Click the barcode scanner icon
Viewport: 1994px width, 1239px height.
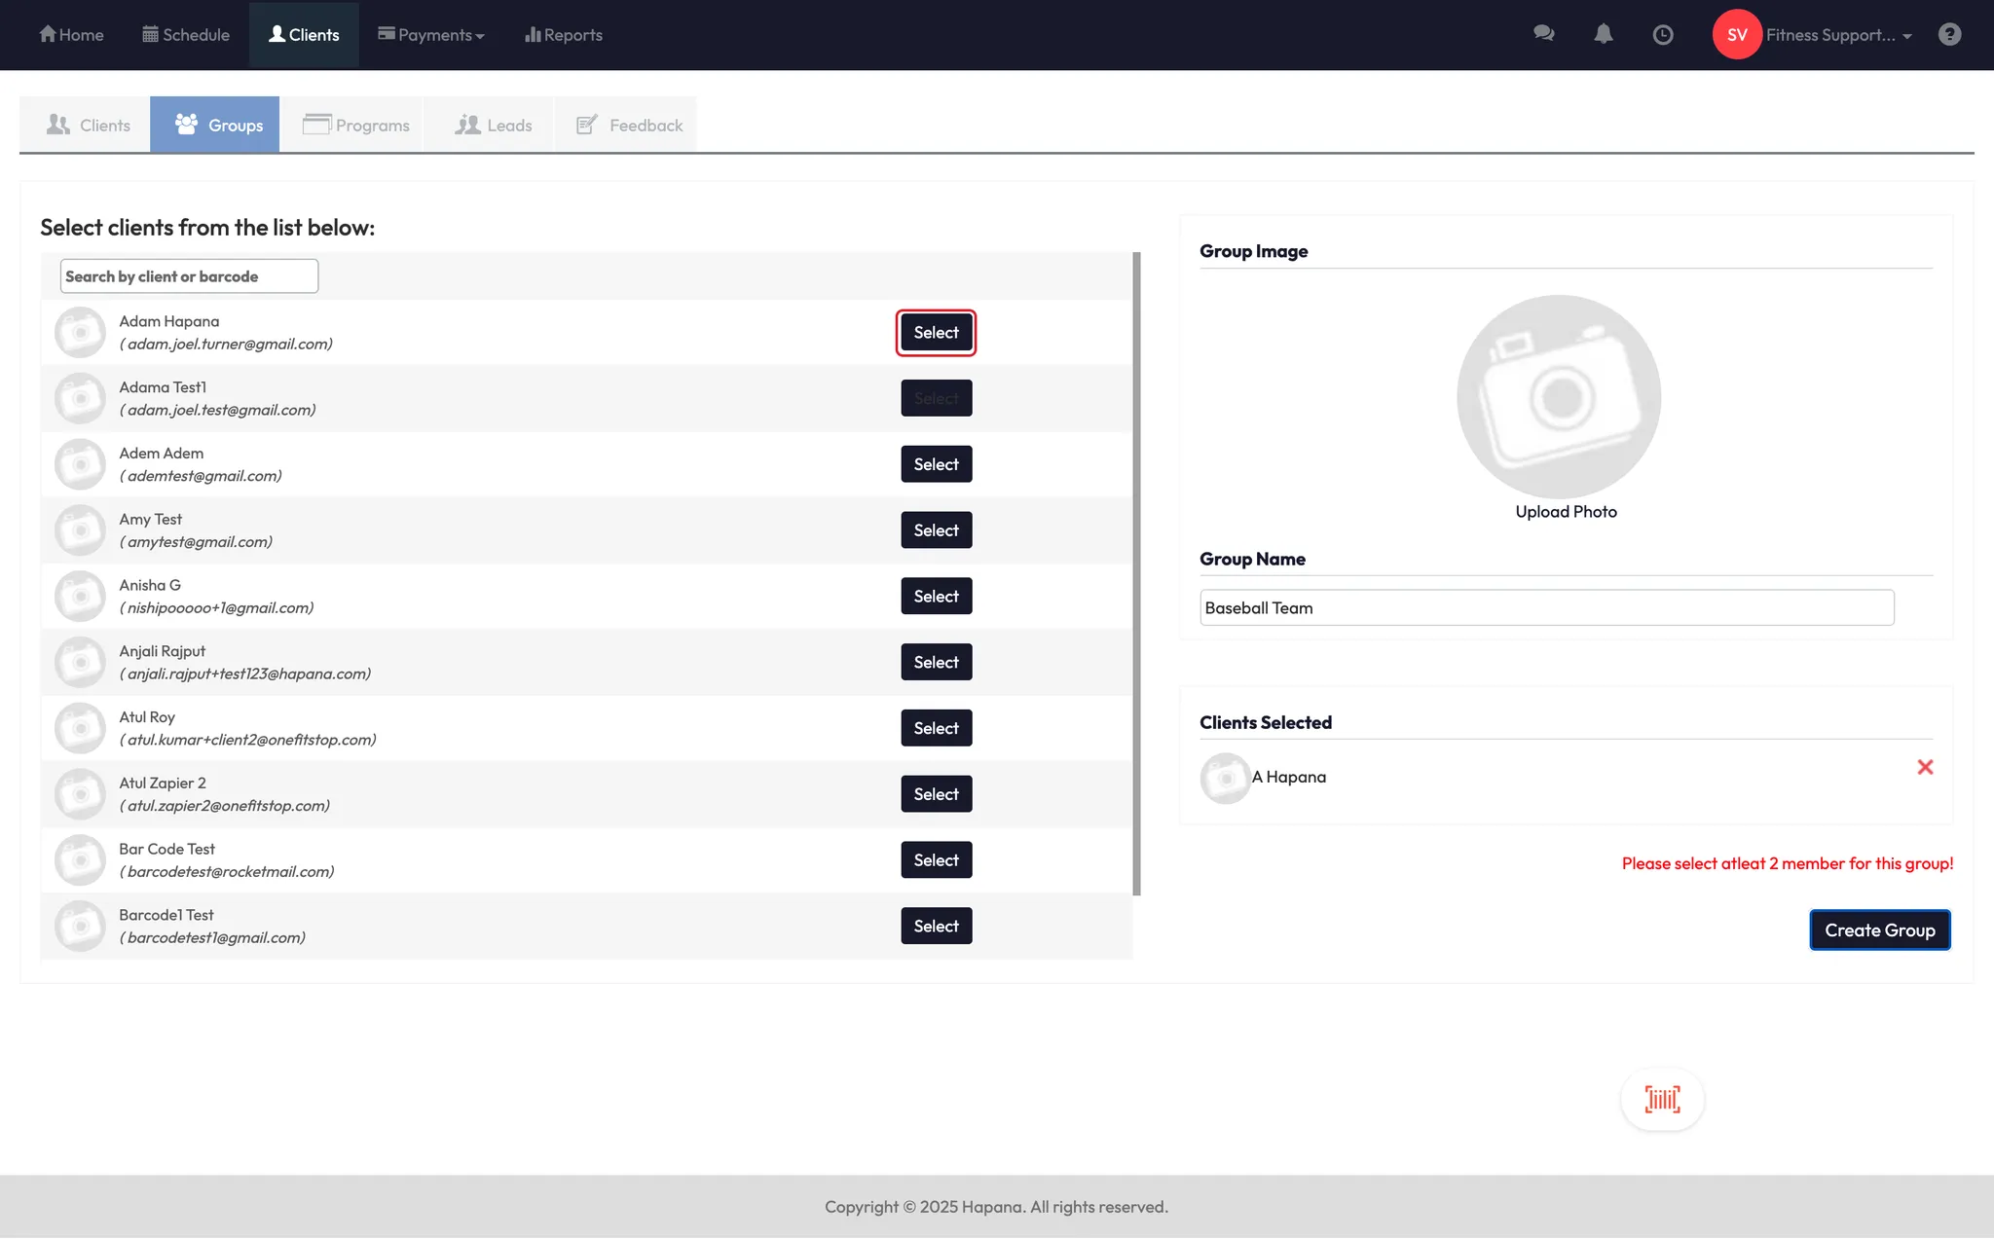click(1662, 1100)
